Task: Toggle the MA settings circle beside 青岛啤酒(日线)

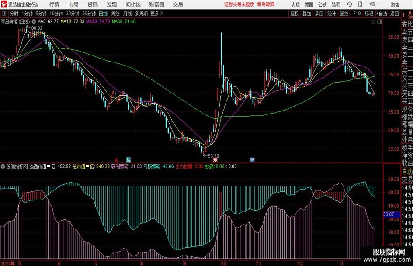Action: coord(34,21)
